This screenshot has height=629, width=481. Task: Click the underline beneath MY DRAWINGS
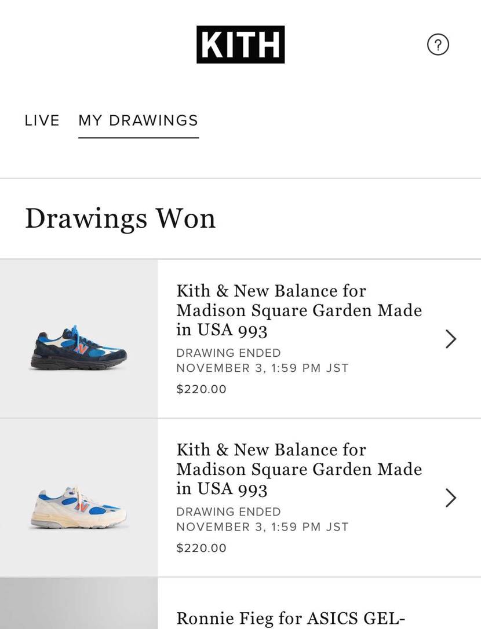pyautogui.click(x=139, y=137)
